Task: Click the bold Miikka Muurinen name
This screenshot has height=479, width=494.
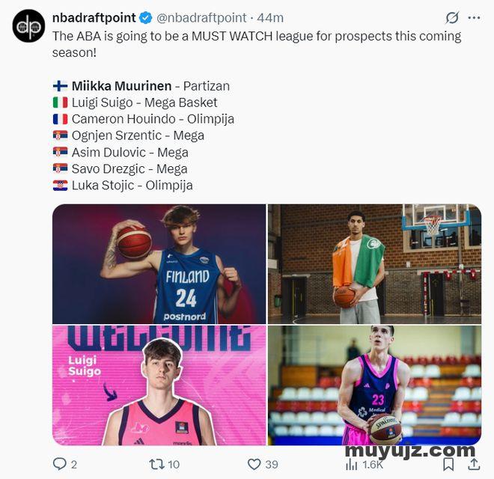Action: [121, 86]
